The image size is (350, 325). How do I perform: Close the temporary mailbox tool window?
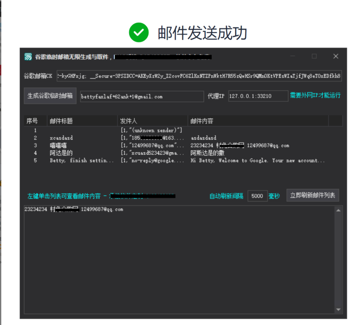click(x=336, y=56)
